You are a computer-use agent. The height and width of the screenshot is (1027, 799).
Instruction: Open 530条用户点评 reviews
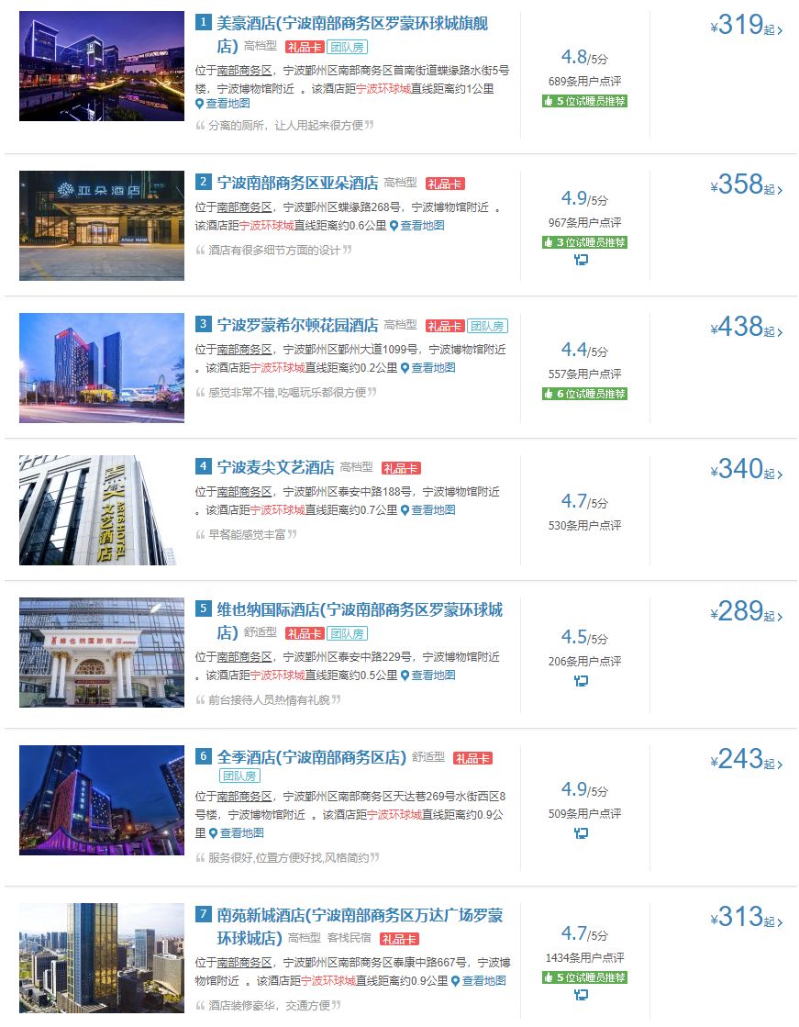tap(585, 525)
